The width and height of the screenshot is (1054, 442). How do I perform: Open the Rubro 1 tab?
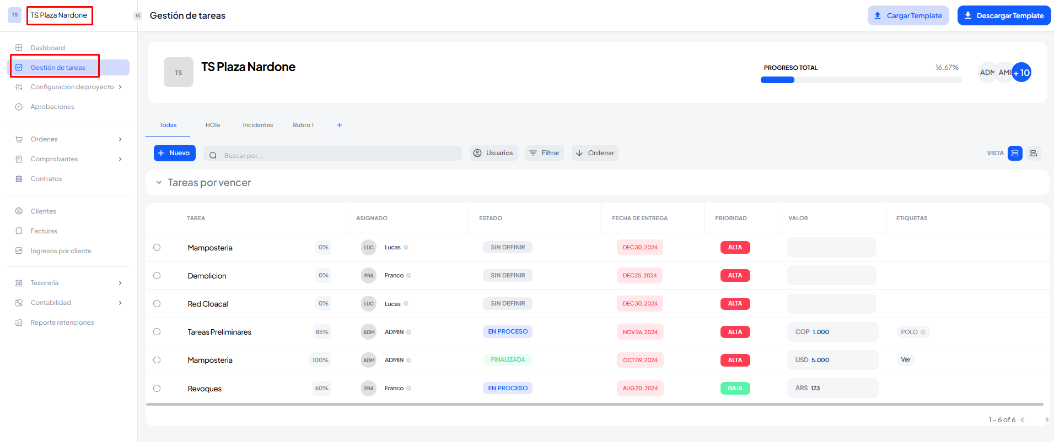(x=303, y=125)
